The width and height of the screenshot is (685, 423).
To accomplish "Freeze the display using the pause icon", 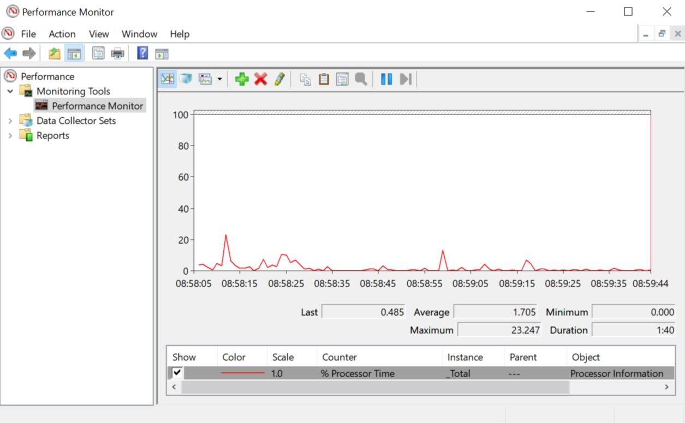I will (x=386, y=78).
